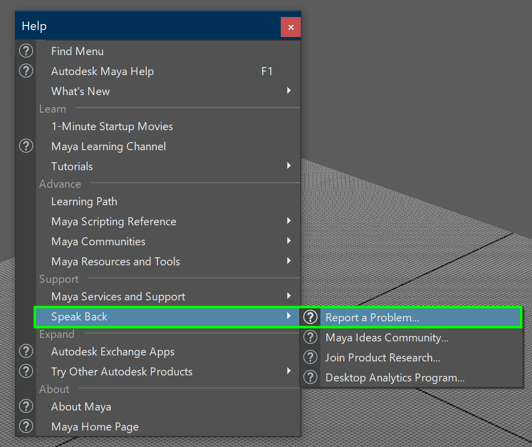The image size is (532, 447).
Task: Click the help icon beside Autodesk Maya Help
Action: pyautogui.click(x=26, y=71)
